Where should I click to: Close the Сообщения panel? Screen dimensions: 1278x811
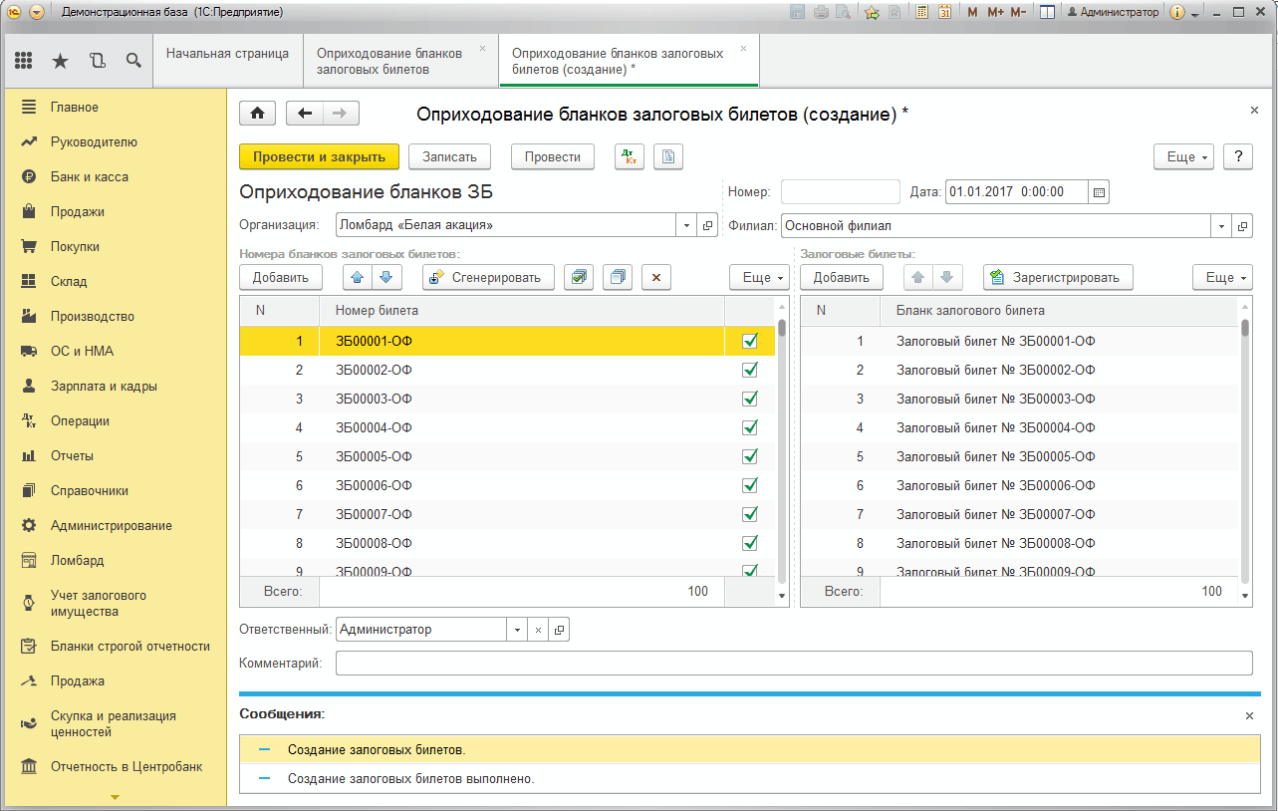tap(1250, 715)
